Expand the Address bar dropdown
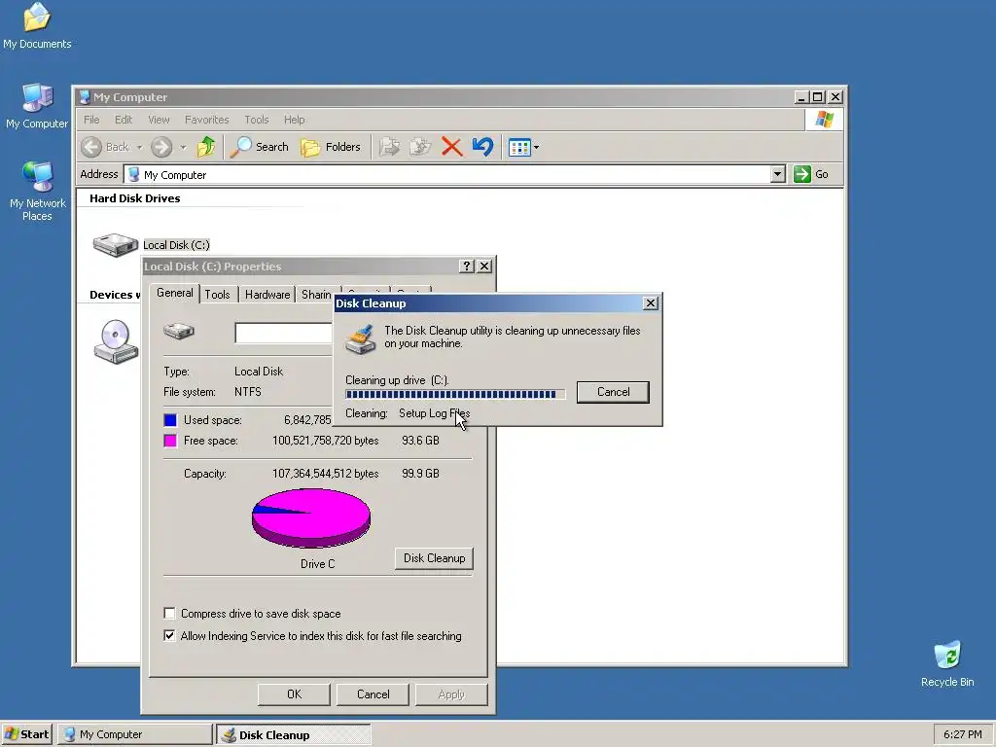 [x=777, y=174]
